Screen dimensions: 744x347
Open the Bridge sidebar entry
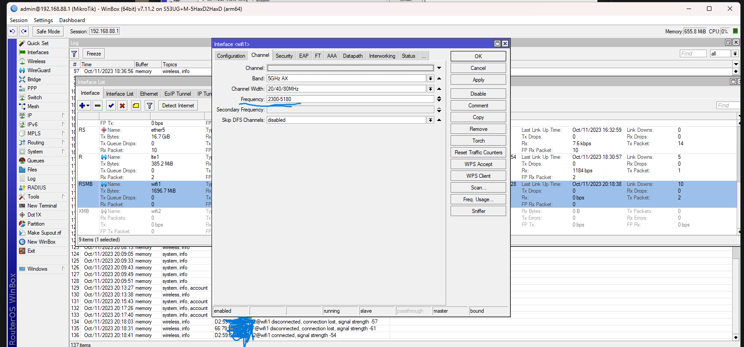(x=34, y=79)
